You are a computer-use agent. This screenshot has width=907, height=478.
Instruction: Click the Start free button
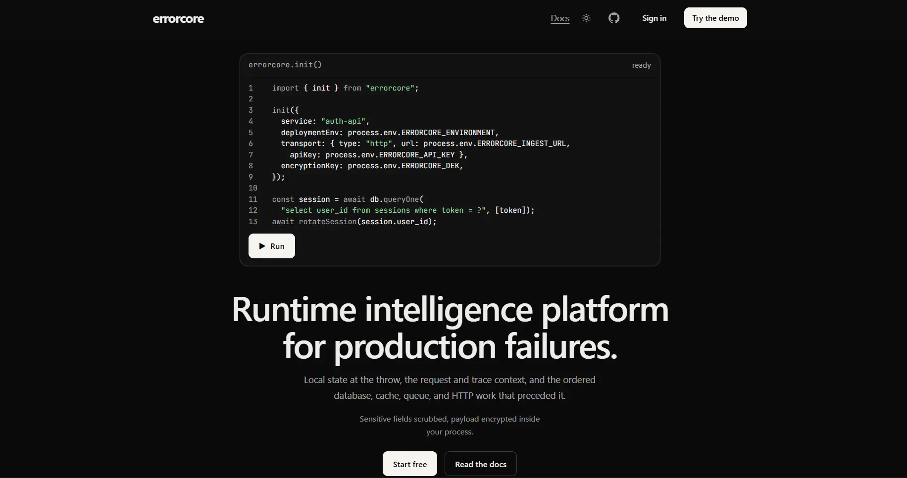tap(410, 464)
